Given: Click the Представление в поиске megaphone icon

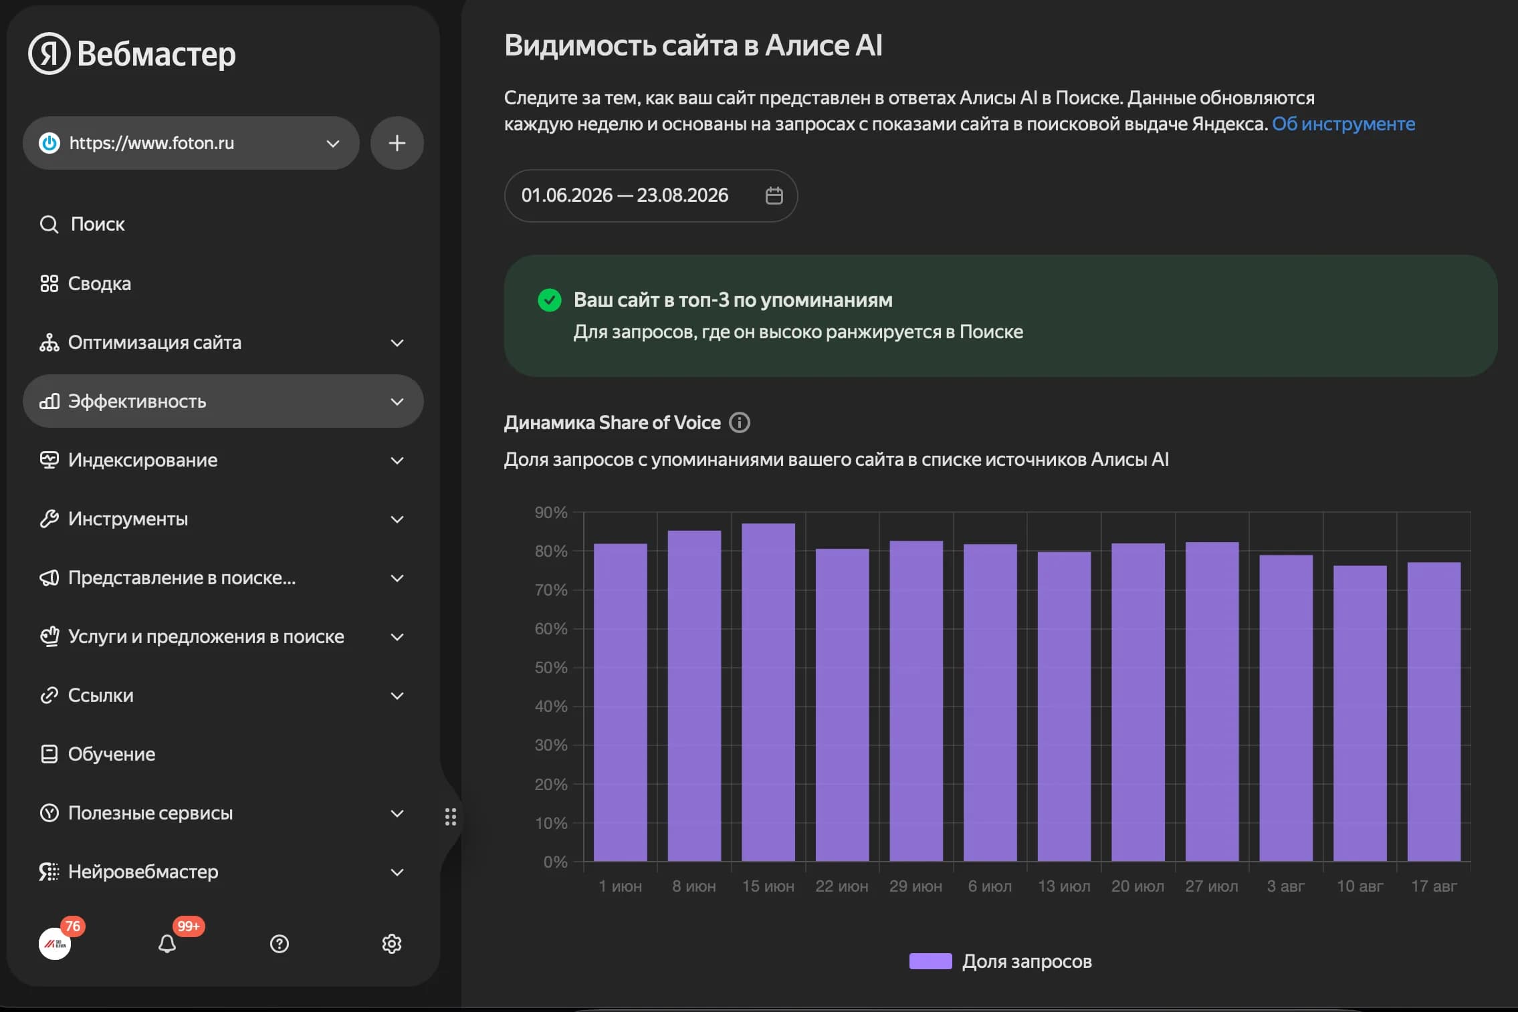Looking at the screenshot, I should pos(49,578).
